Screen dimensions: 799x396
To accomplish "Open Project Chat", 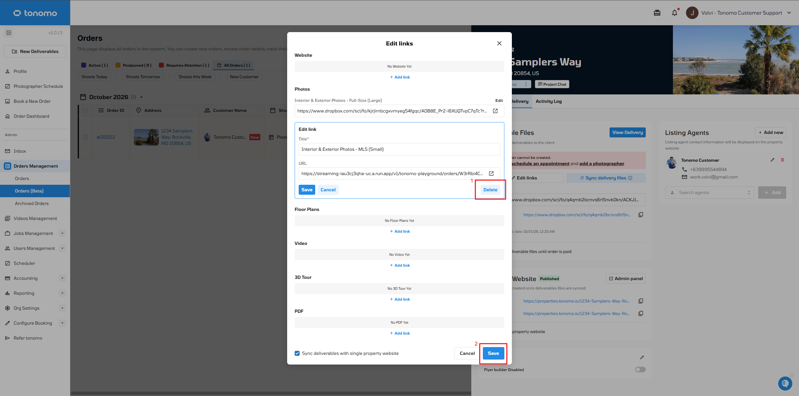I will [552, 84].
